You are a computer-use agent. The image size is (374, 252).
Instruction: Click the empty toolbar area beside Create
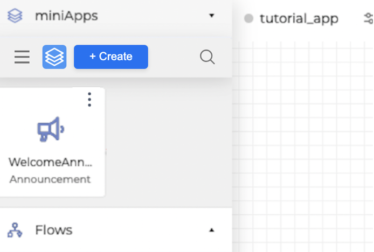172,57
